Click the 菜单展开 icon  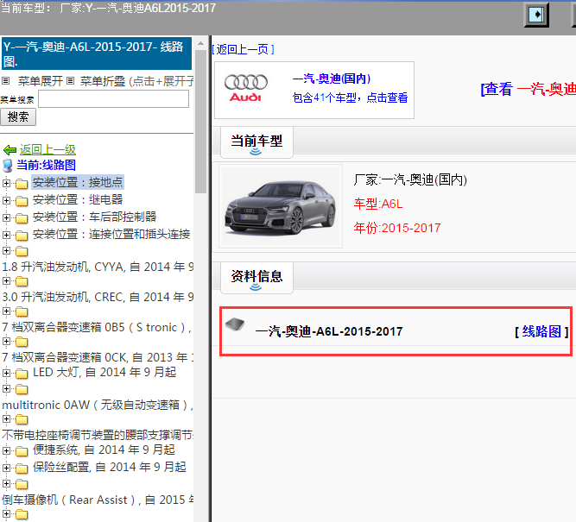tap(5, 80)
